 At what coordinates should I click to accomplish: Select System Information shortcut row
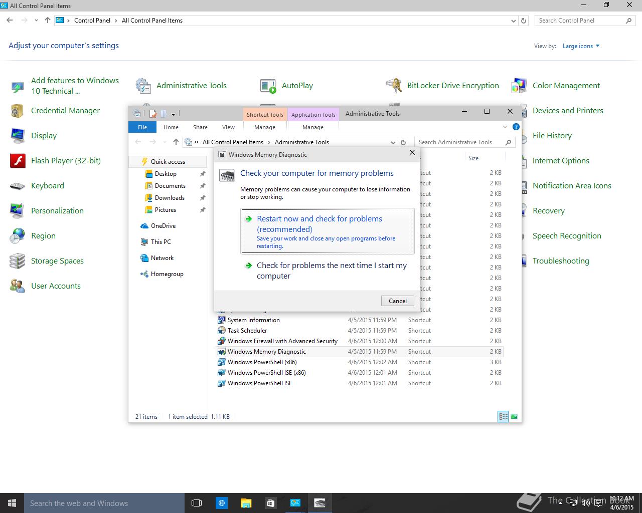point(359,320)
